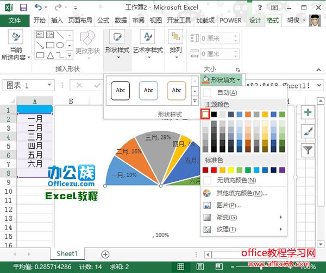The height and width of the screenshot is (273, 326).
Task: Open 其他填充颜色(M) more colors
Action: 243,193
